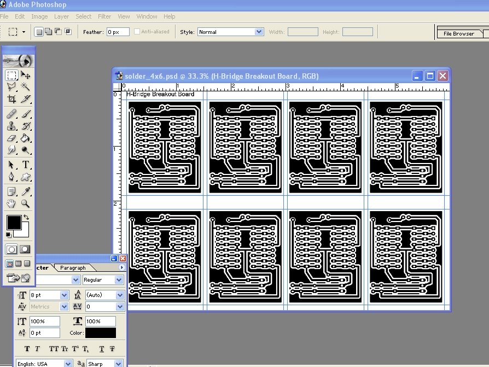Open the Layer menu

click(61, 16)
